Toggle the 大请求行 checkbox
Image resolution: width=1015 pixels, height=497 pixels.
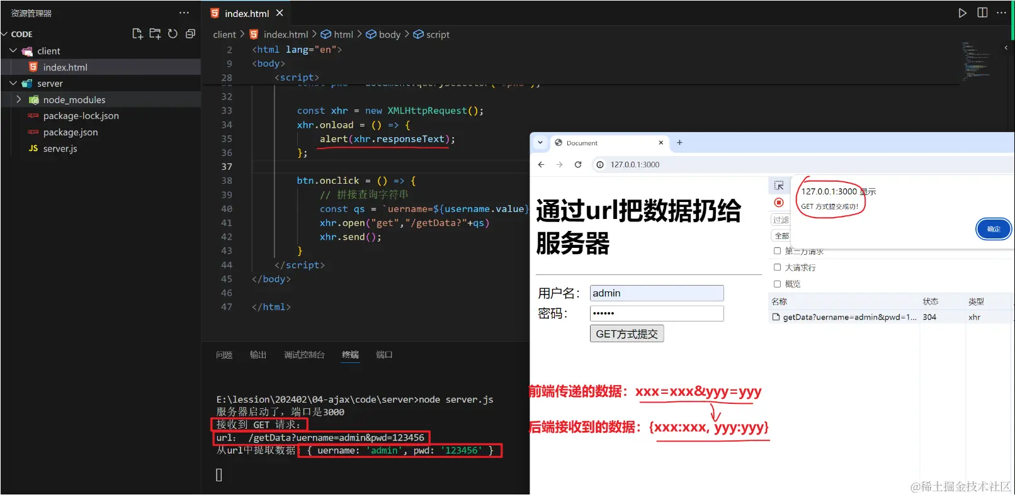click(777, 267)
